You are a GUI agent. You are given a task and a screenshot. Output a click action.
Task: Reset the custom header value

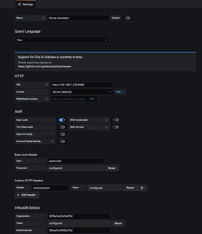[130, 188]
